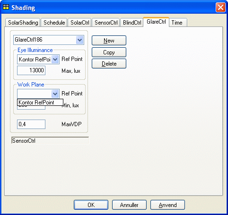The height and width of the screenshot is (215, 228).
Task: Expand the GlareCtrl186 dropdown arrow
Action: [79, 40]
